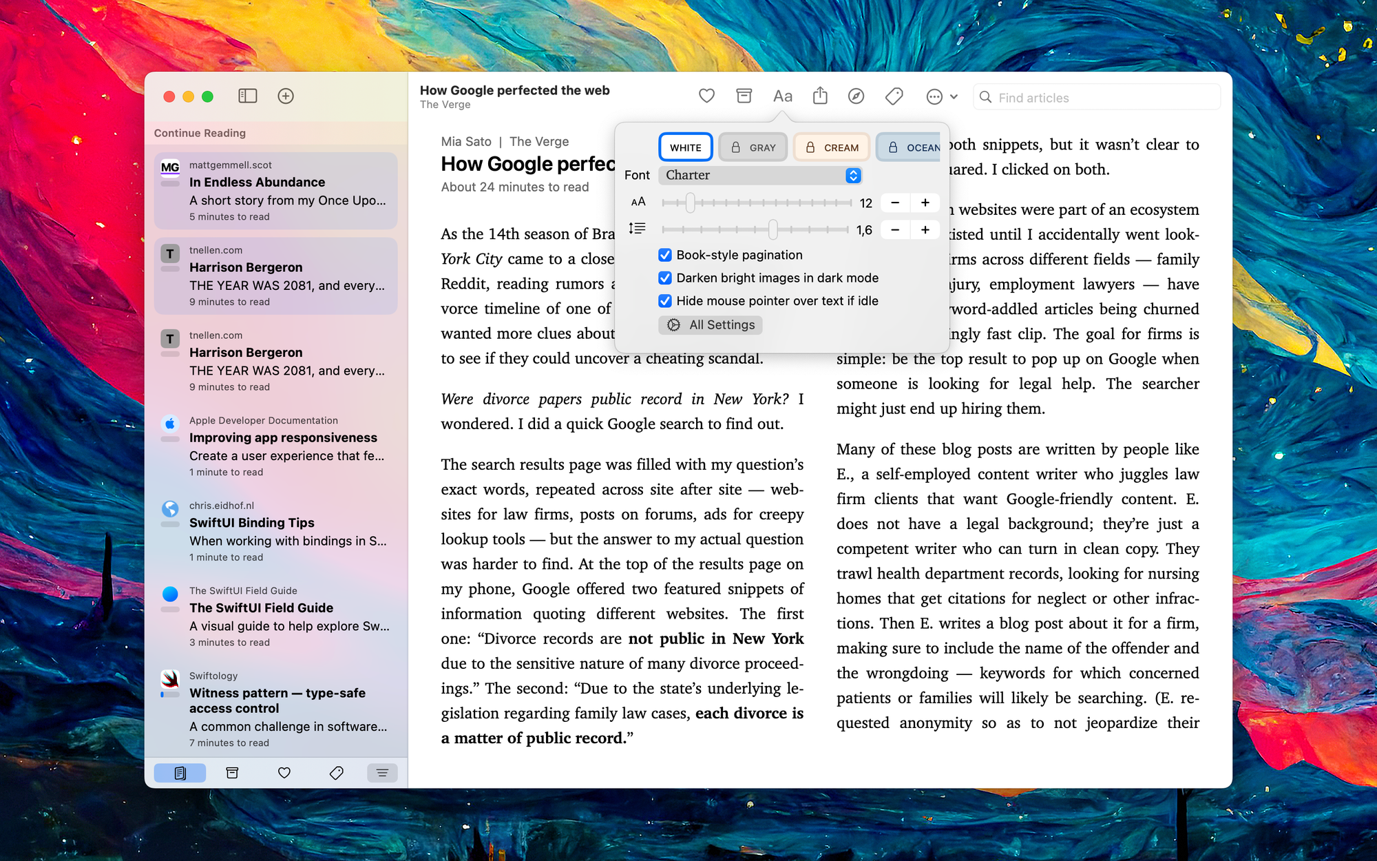Open the share icon in the toolbar
1377x861 pixels.
(x=819, y=96)
